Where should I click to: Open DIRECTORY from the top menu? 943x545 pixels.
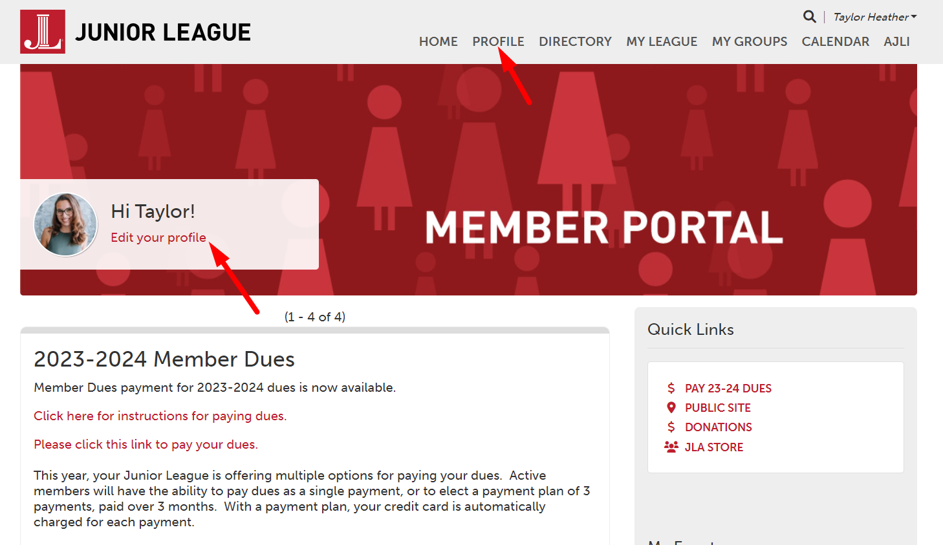575,41
